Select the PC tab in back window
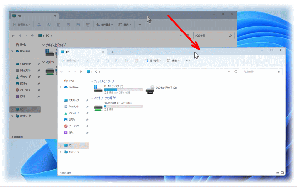Viewport: 297px width, 187px height. [34, 16]
